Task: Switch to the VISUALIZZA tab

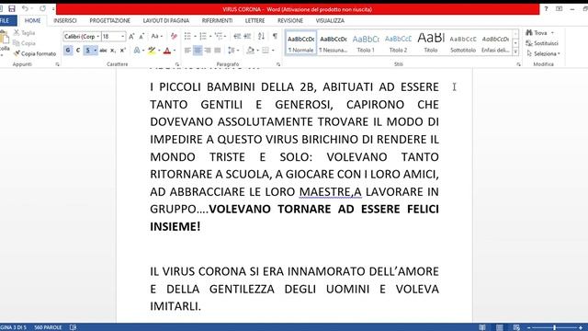Action: pos(330,20)
